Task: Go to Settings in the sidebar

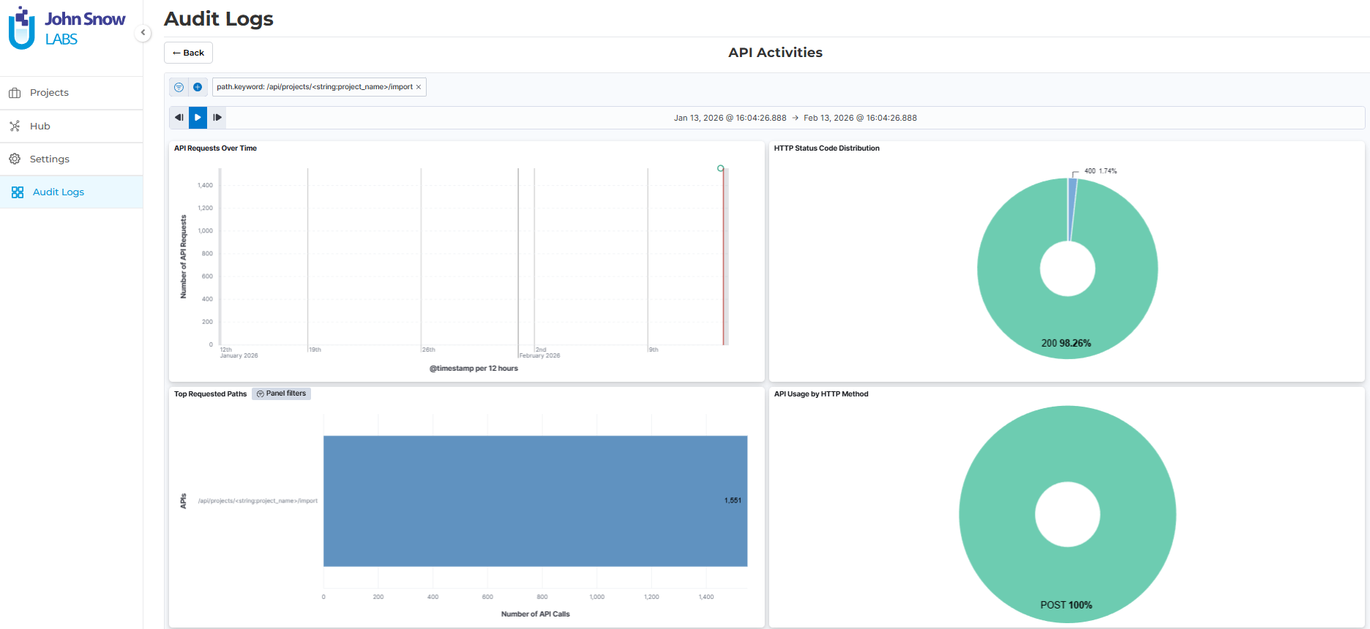Action: 49,159
